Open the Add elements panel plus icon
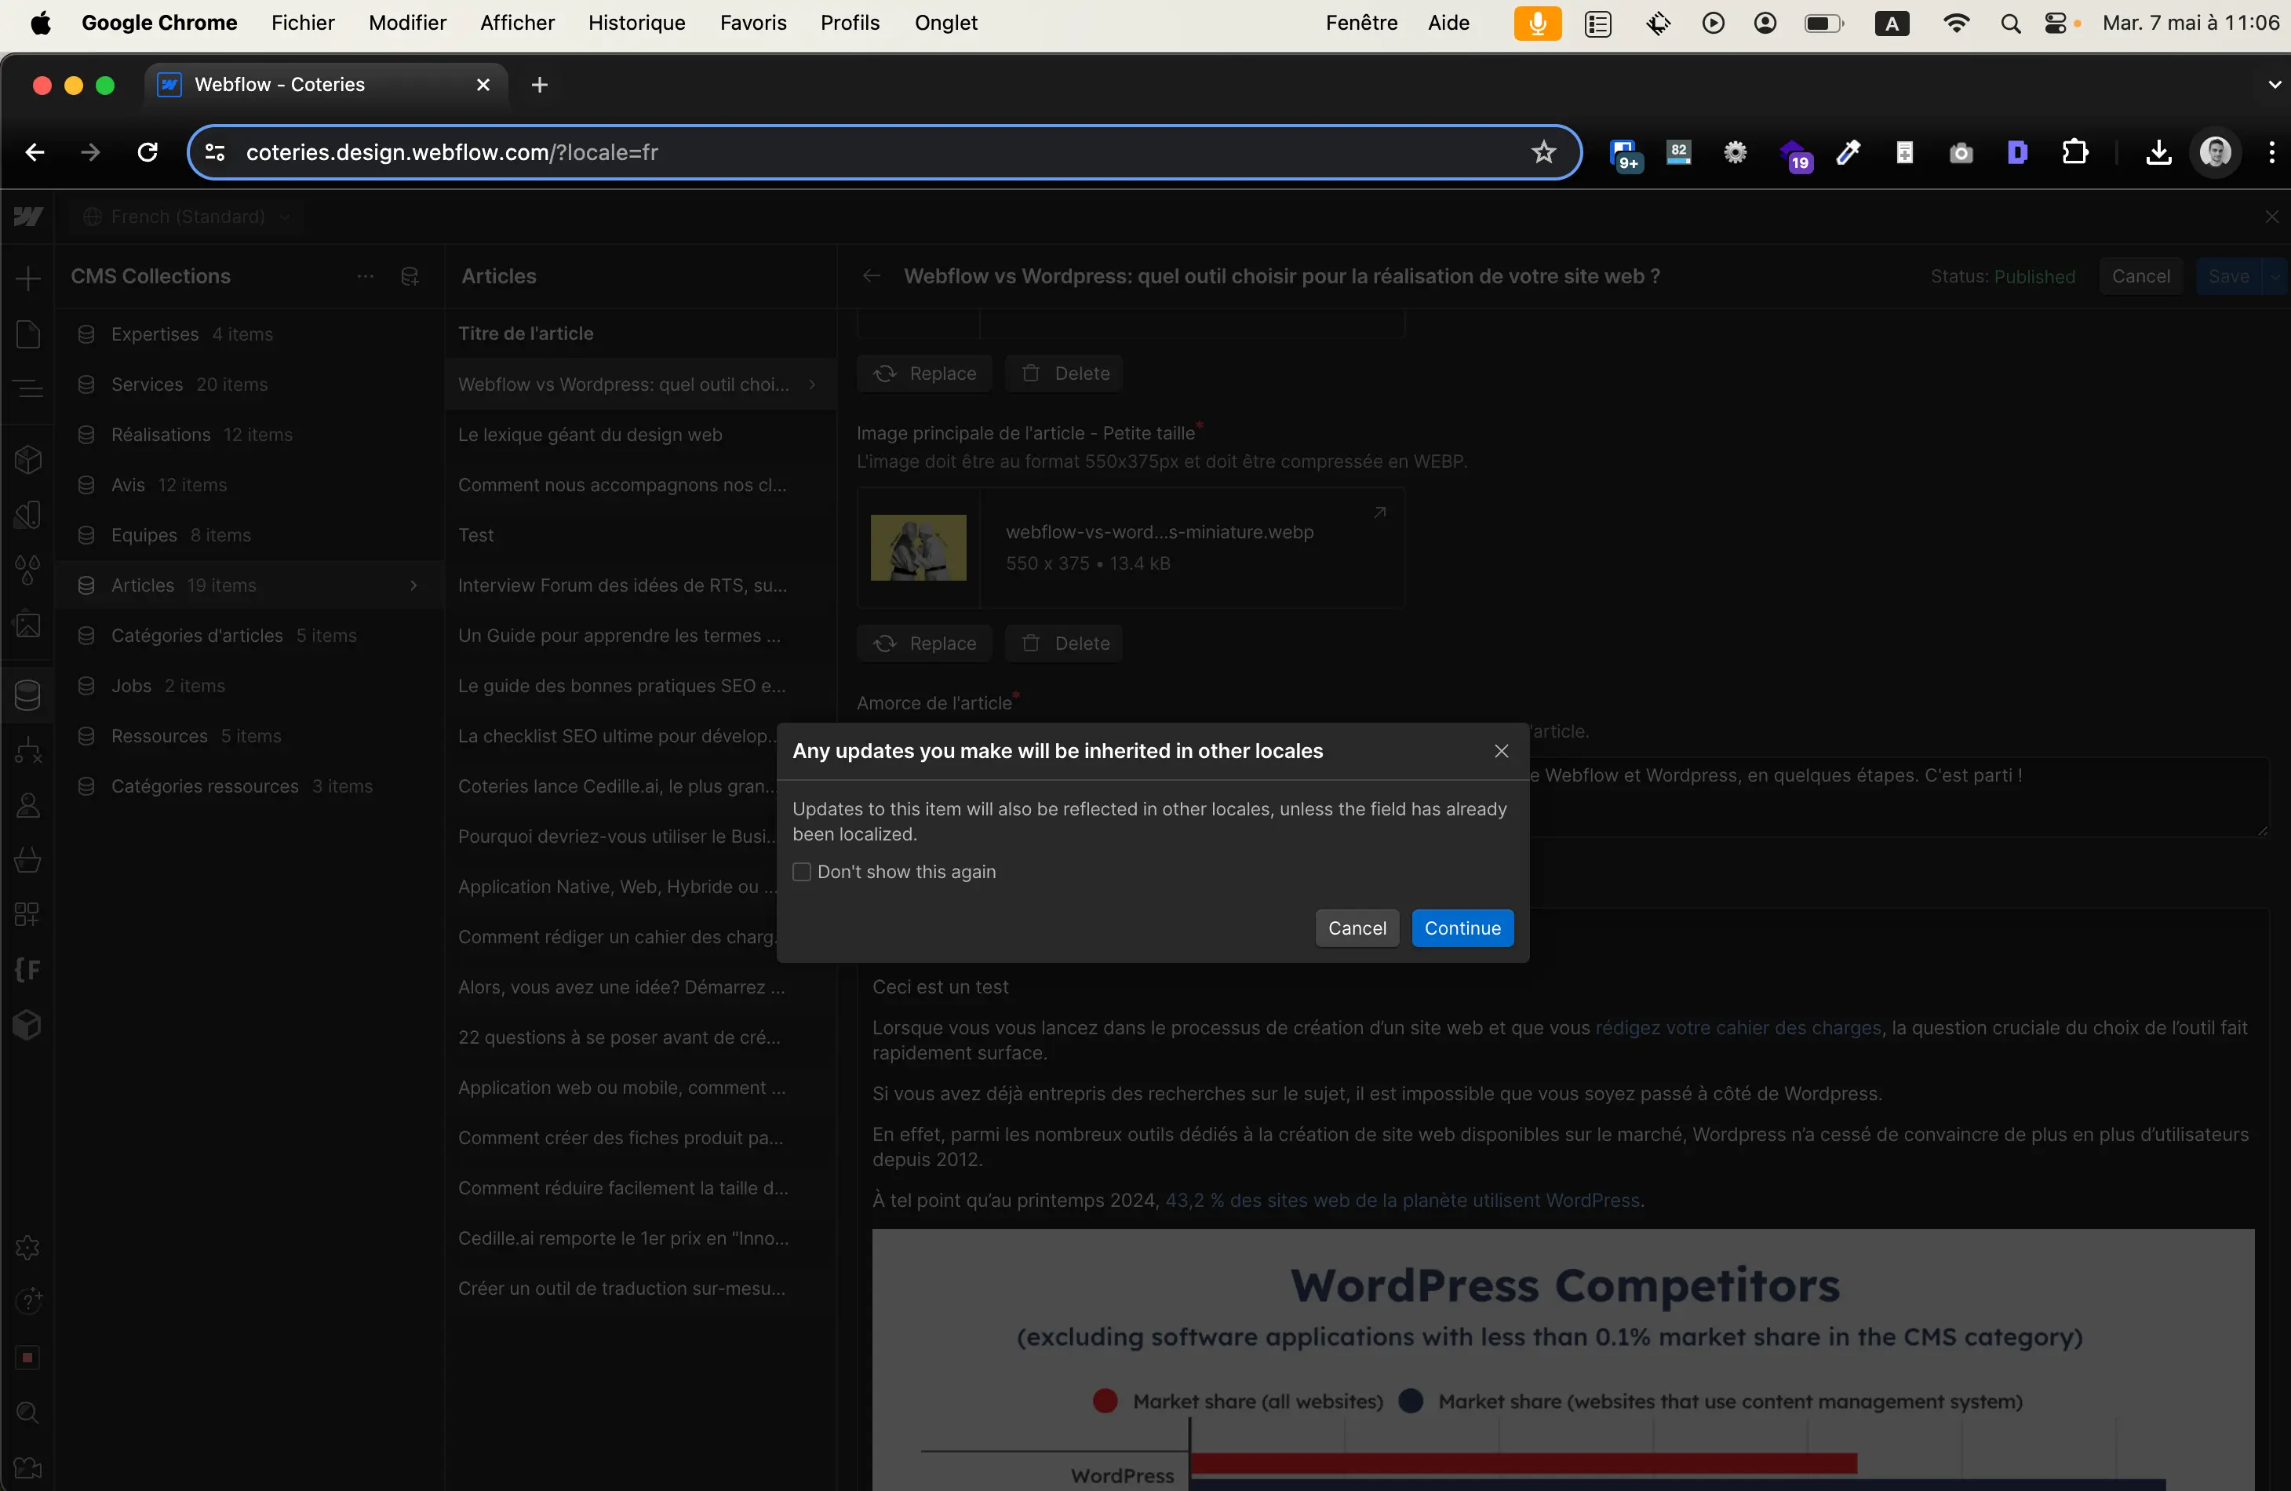2291x1491 pixels. pos(28,279)
